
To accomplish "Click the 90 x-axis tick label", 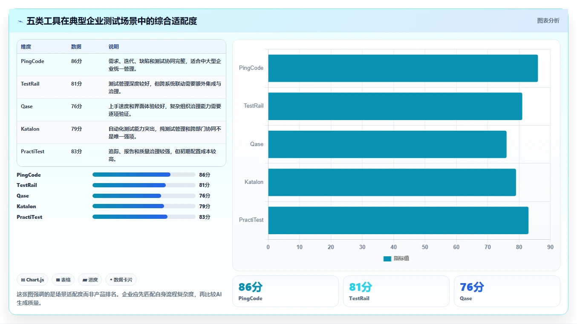I will [550, 247].
